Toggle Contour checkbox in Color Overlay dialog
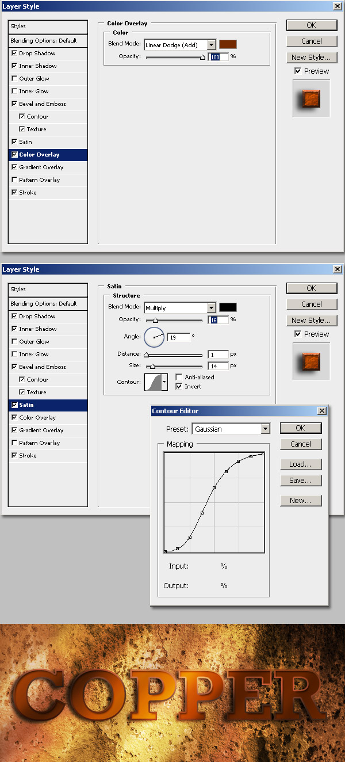Viewport: 345px width, 762px height. [x=22, y=116]
